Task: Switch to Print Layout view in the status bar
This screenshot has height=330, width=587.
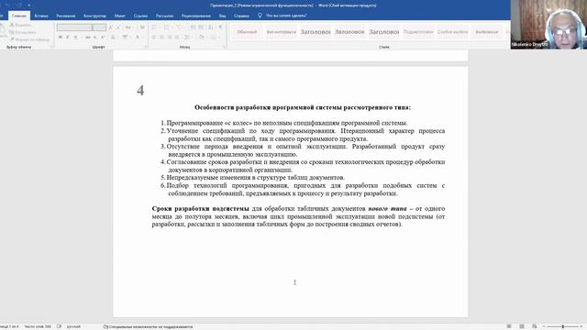Action: 522,326
